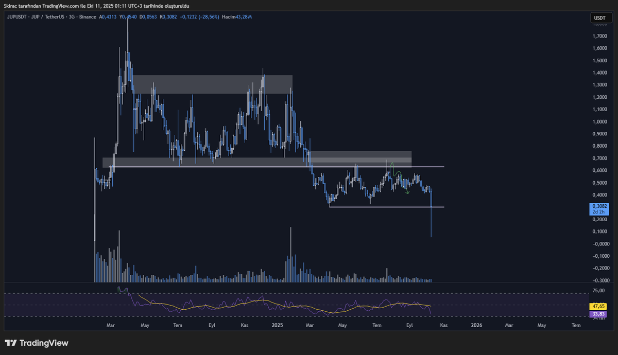Select the low value D0,0563

pos(148,17)
